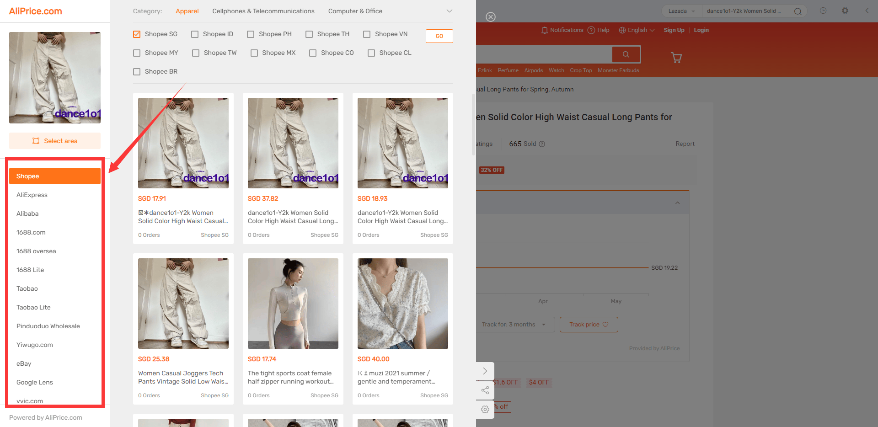This screenshot has height=427, width=878.
Task: Open the Track for 3 months dropdown
Action: (x=515, y=325)
